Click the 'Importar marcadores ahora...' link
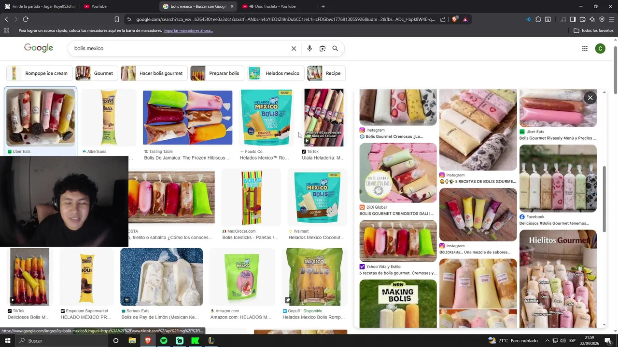This screenshot has width=618, height=347. (x=188, y=30)
